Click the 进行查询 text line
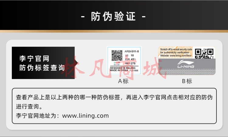Viewport: 228px width, 137px height. [x=29, y=107]
